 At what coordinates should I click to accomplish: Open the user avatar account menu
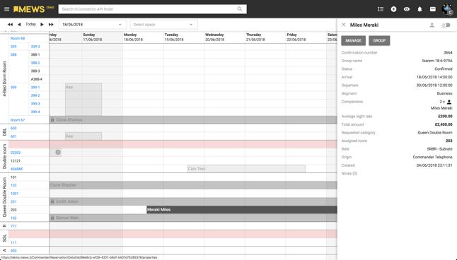coord(447,9)
